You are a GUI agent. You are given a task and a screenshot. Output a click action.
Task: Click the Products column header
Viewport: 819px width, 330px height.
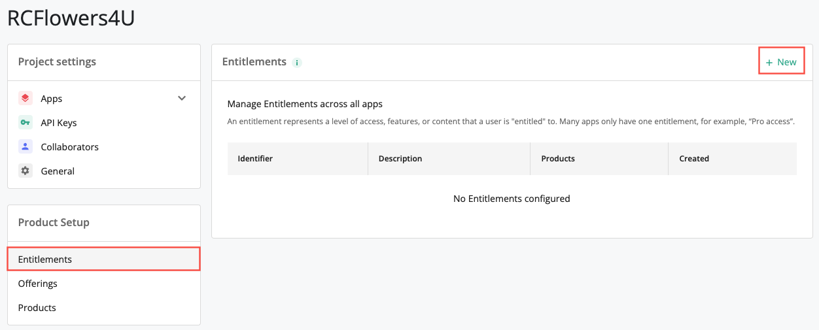(558, 159)
